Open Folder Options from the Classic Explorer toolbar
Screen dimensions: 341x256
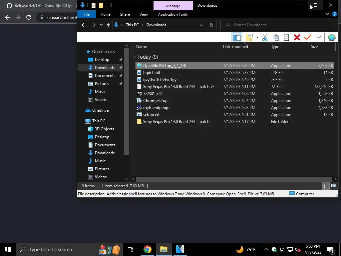click(x=249, y=37)
